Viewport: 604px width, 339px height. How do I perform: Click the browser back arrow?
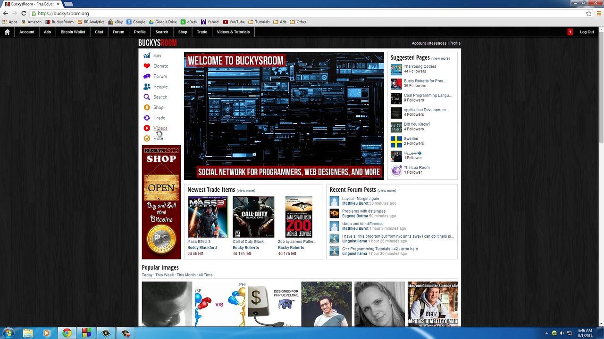(6, 13)
